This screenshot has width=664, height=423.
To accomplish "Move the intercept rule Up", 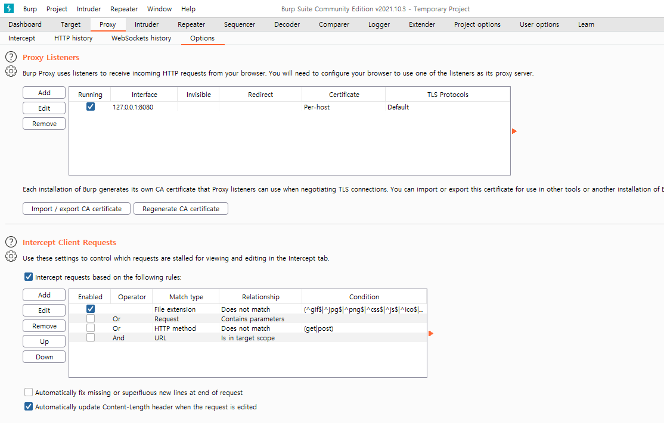I will 44,341.
